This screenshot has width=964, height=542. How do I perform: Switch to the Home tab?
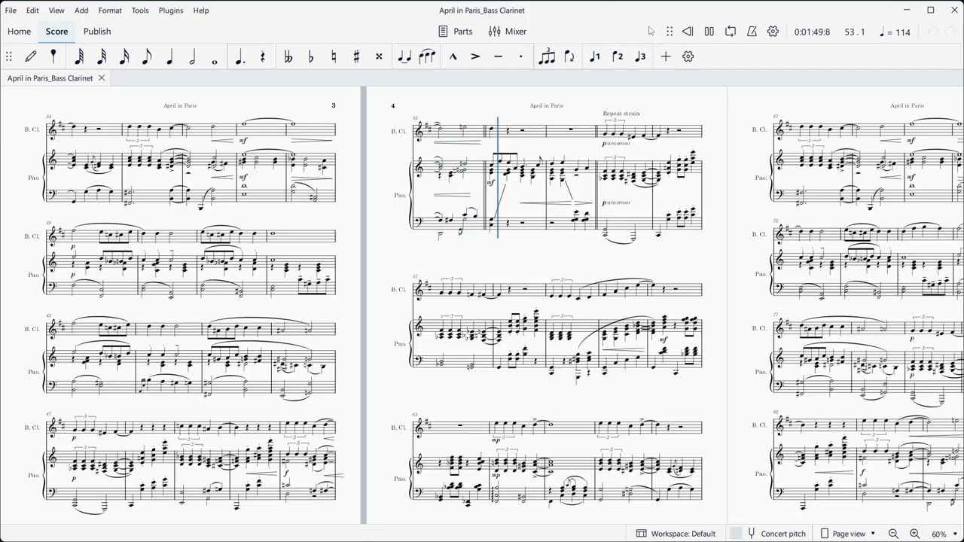click(x=19, y=32)
